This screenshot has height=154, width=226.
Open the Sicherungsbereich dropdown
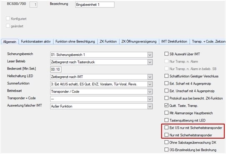coord(101,55)
